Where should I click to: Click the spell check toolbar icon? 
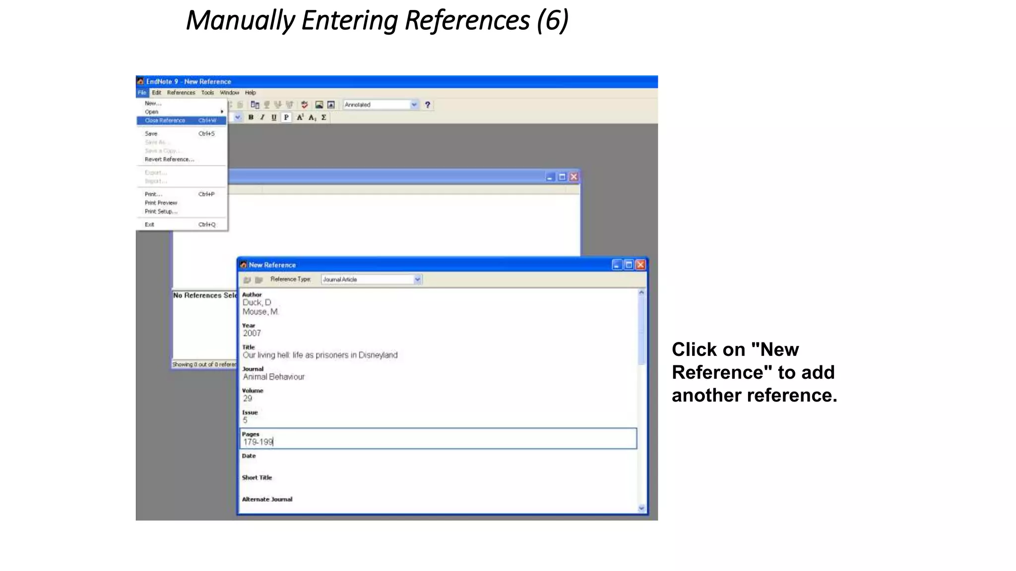[305, 105]
